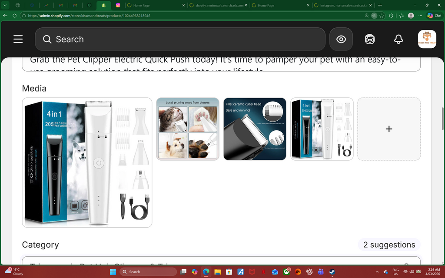The image size is (445, 278).
Task: Open a new browser tab
Action: click(x=380, y=5)
